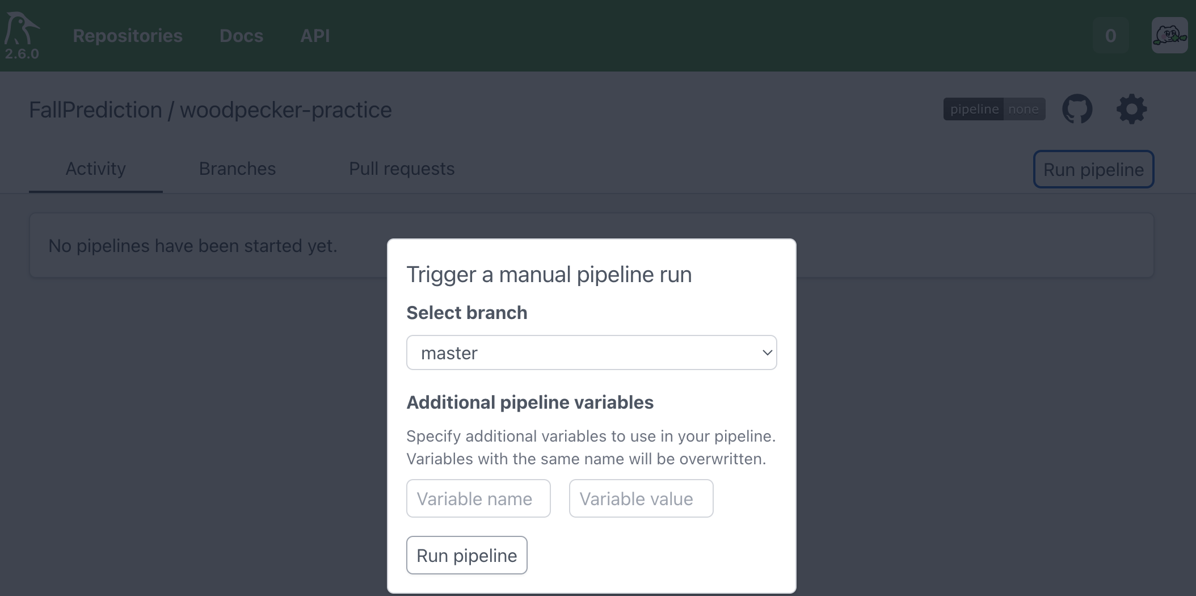
Task: Click the user avatar icon
Action: click(x=1169, y=35)
